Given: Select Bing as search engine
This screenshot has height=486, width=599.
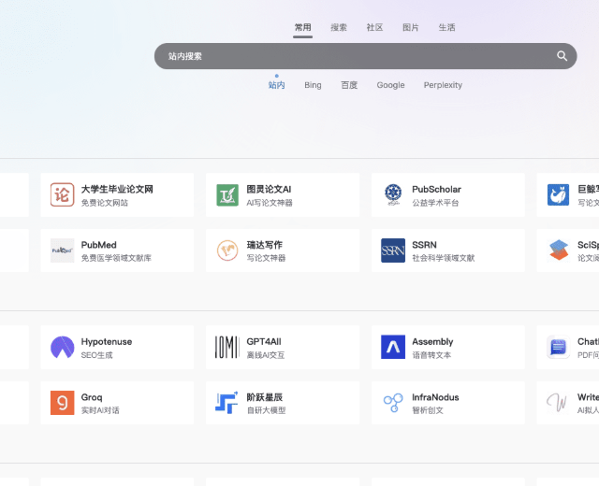Looking at the screenshot, I should 313,85.
